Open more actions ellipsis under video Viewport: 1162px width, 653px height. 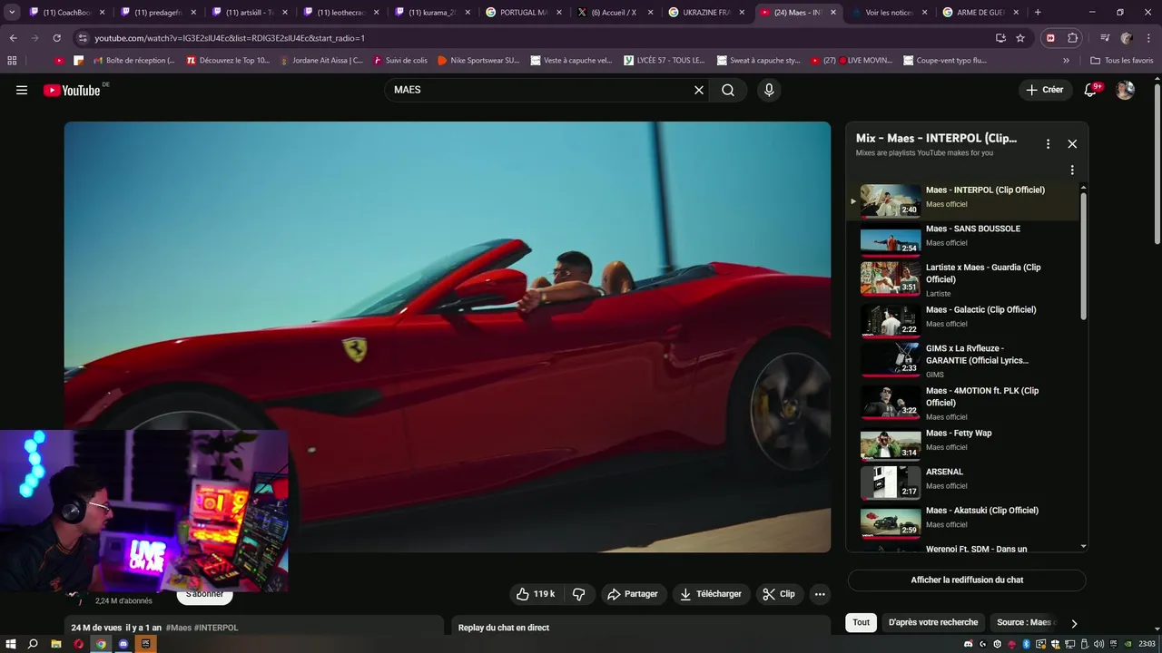820,594
